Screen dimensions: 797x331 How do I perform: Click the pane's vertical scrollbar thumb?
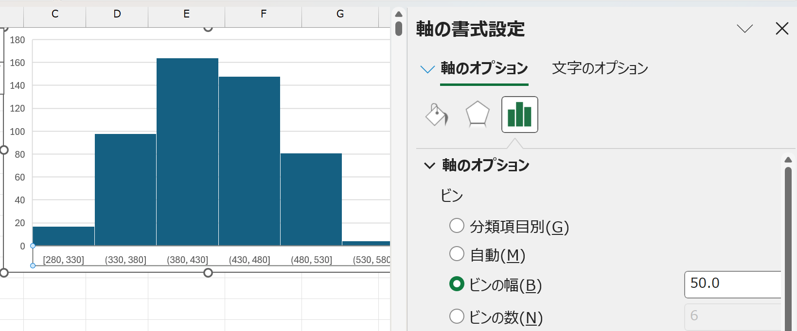pyautogui.click(x=788, y=243)
